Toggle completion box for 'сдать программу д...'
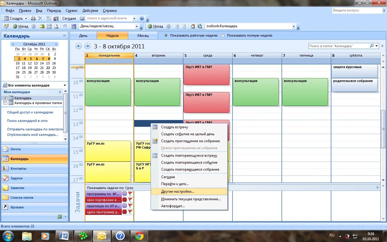387x242 pixels. [125, 212]
